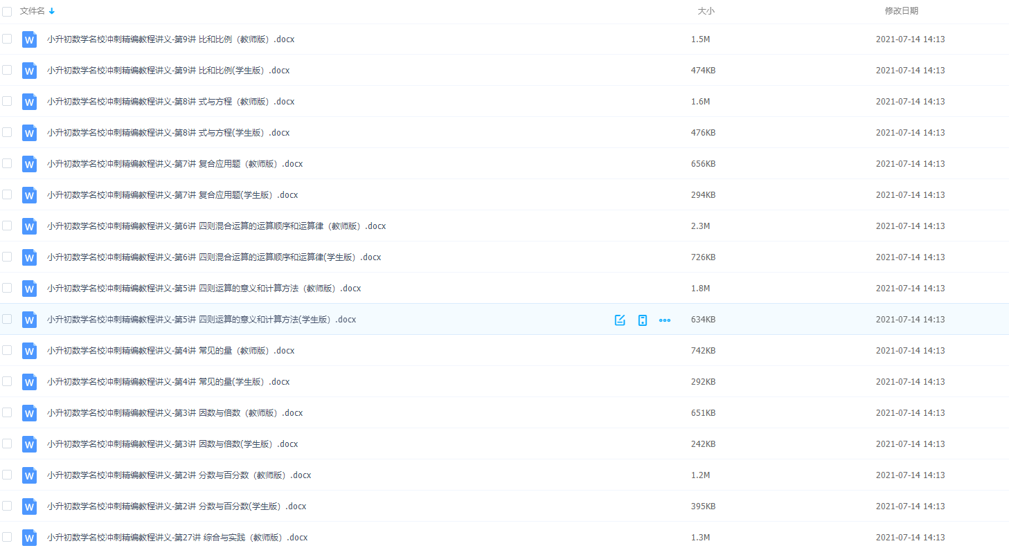Click the sort arrow next to 文件名
1009x548 pixels.
52,11
